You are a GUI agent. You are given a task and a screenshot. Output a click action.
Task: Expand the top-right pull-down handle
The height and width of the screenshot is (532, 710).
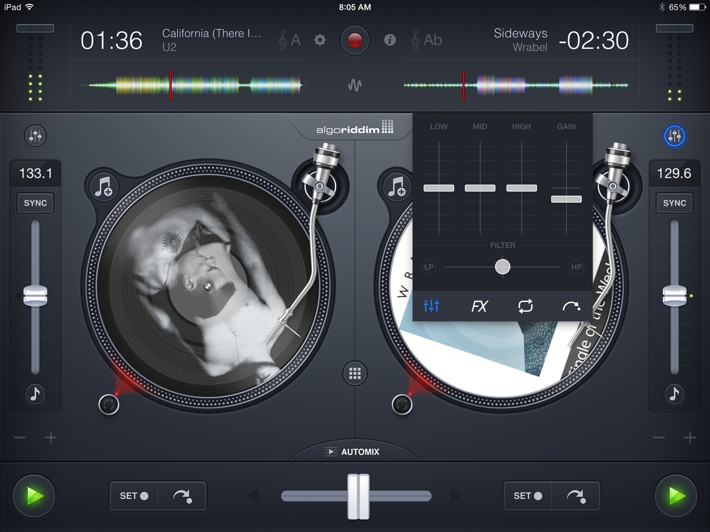674,28
